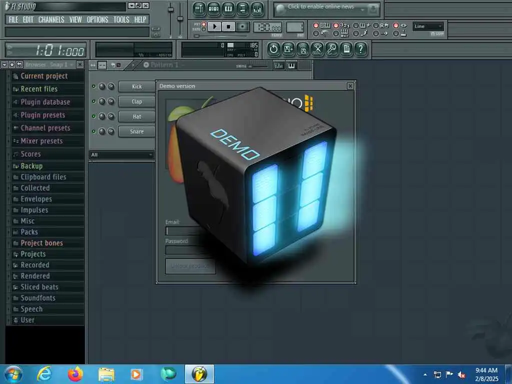512x384 pixels.
Task: Open the EDIT menu
Action: click(28, 19)
